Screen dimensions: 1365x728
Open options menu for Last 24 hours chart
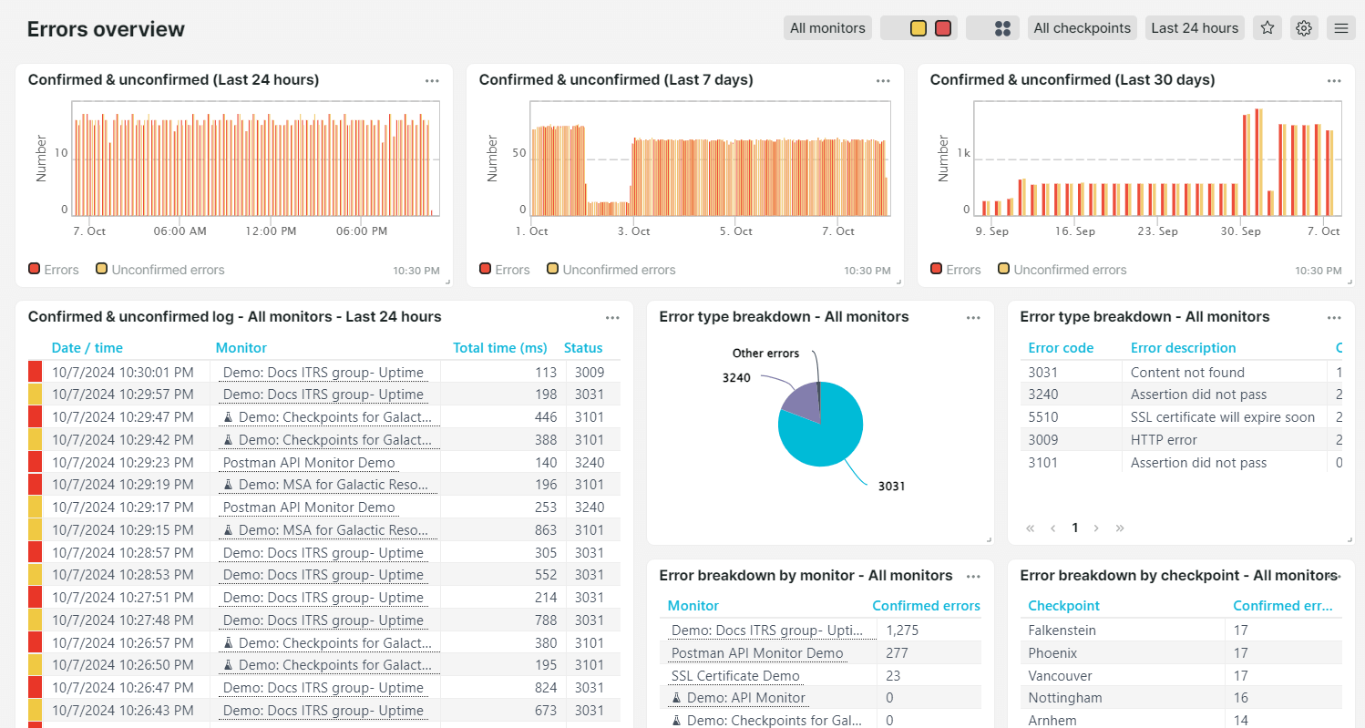tap(432, 81)
